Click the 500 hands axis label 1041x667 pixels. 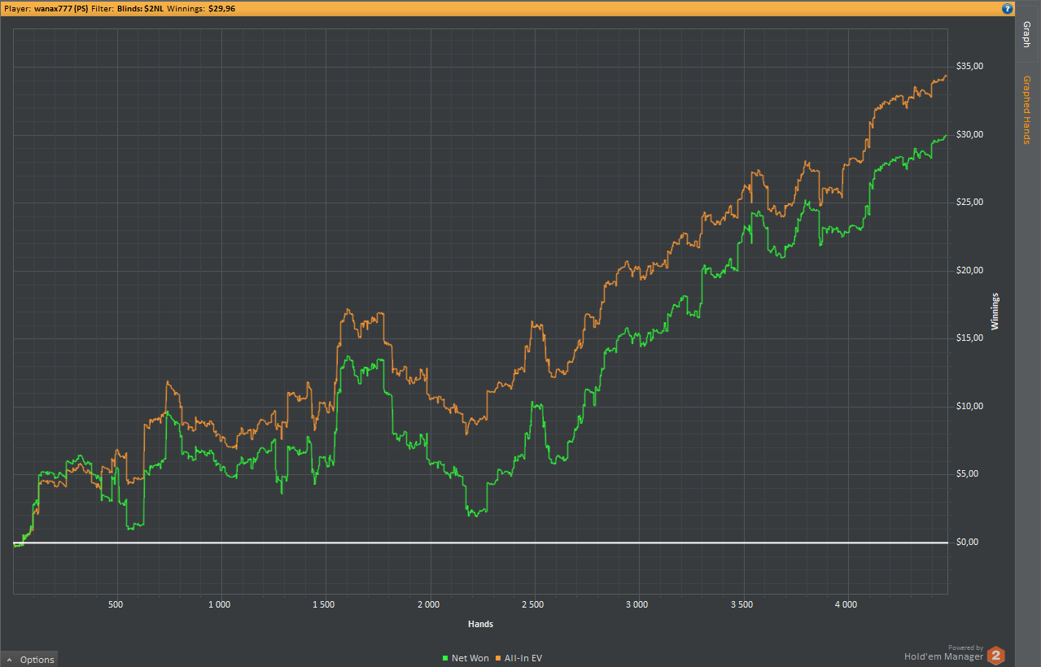coord(116,604)
